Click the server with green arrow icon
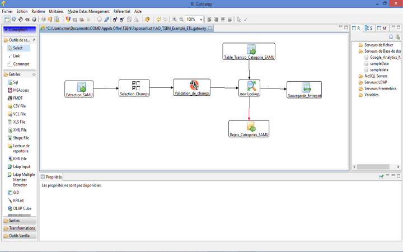 tap(397, 37)
